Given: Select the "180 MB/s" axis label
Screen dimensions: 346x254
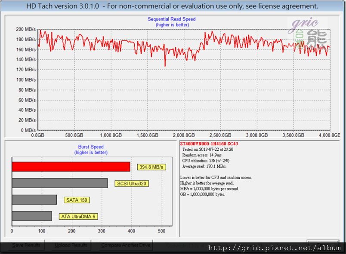Looking at the screenshot, I should 26,40.
